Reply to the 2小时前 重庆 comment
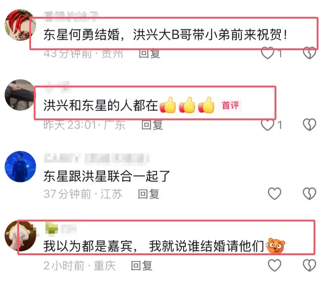This screenshot has height=296, width=330. point(141,265)
